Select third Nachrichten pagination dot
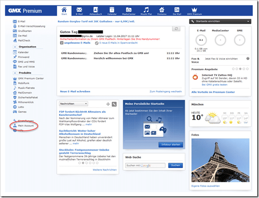259x198 pixels. [x=87, y=163]
